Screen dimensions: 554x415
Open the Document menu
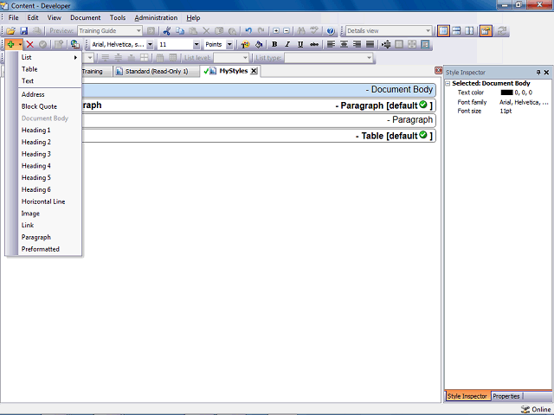click(x=85, y=17)
